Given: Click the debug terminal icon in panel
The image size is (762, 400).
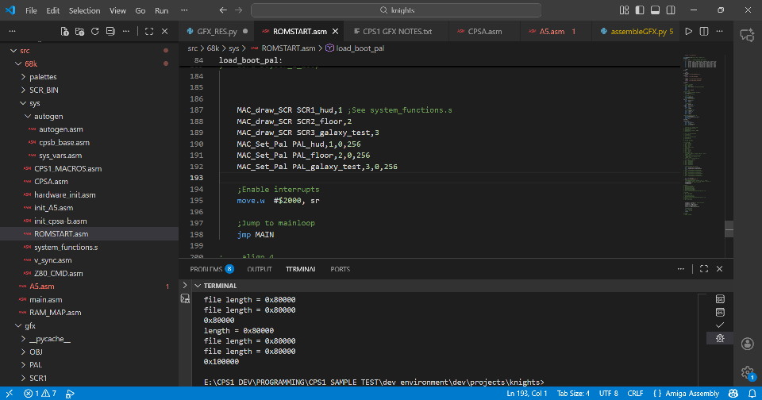Looking at the screenshot, I should click(720, 338).
